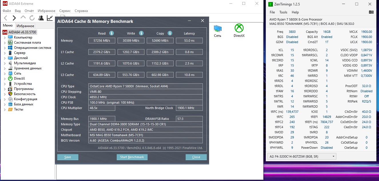Open the Отчёт menu
The image size is (379, 181).
(29, 11)
